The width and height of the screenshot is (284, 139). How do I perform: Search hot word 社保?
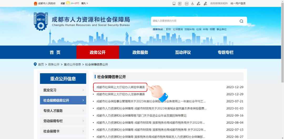click(x=199, y=29)
